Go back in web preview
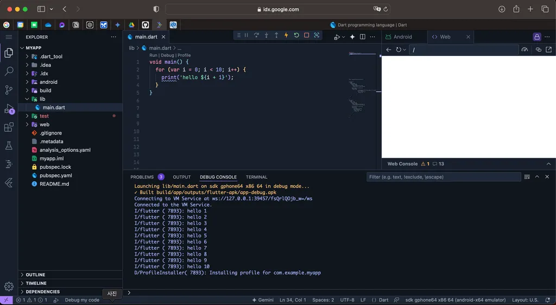Screen dimensions: 556x305 [x=389, y=49]
